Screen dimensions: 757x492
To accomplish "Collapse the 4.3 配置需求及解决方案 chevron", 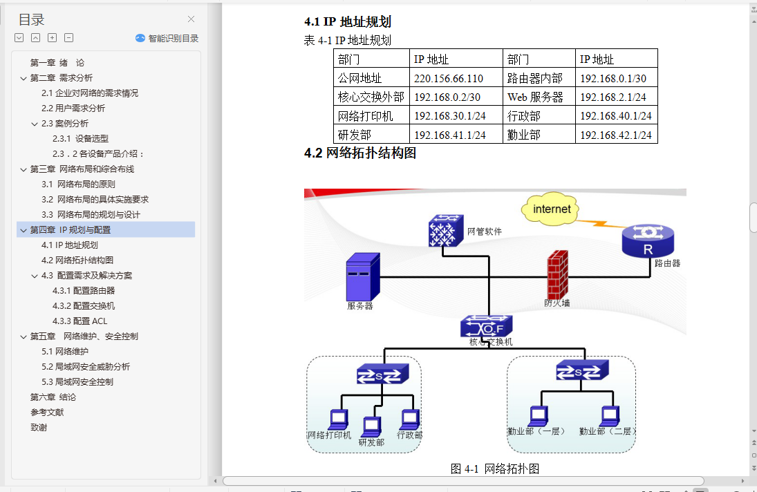I will 35,276.
